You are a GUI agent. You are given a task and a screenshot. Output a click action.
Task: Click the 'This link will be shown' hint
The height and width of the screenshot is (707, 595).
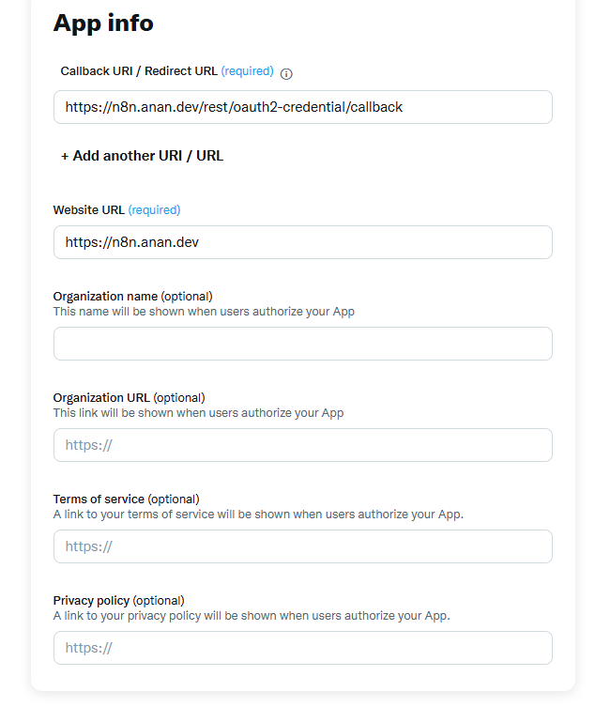(198, 413)
